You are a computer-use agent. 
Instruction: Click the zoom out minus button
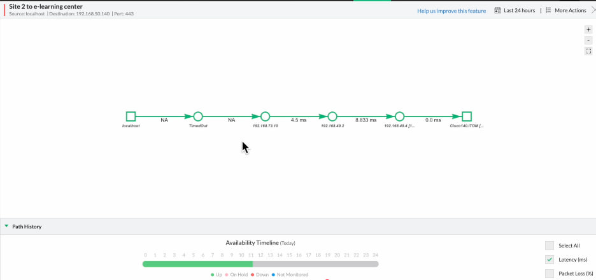pos(588,40)
